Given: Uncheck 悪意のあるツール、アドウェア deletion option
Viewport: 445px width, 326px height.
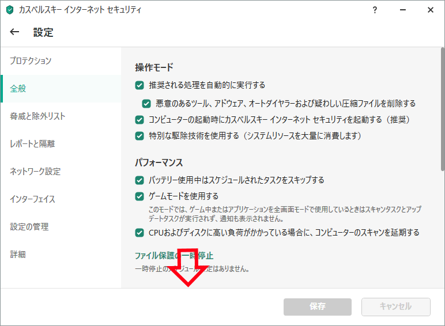Looking at the screenshot, I should 146,104.
